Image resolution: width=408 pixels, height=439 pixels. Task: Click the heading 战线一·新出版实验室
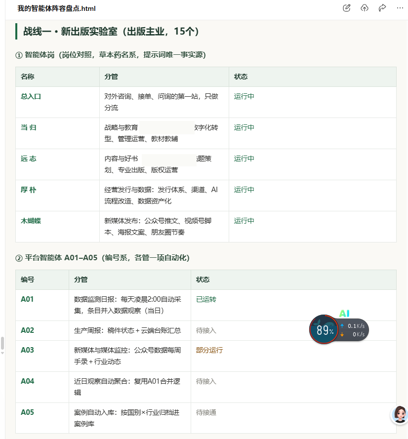(111, 32)
